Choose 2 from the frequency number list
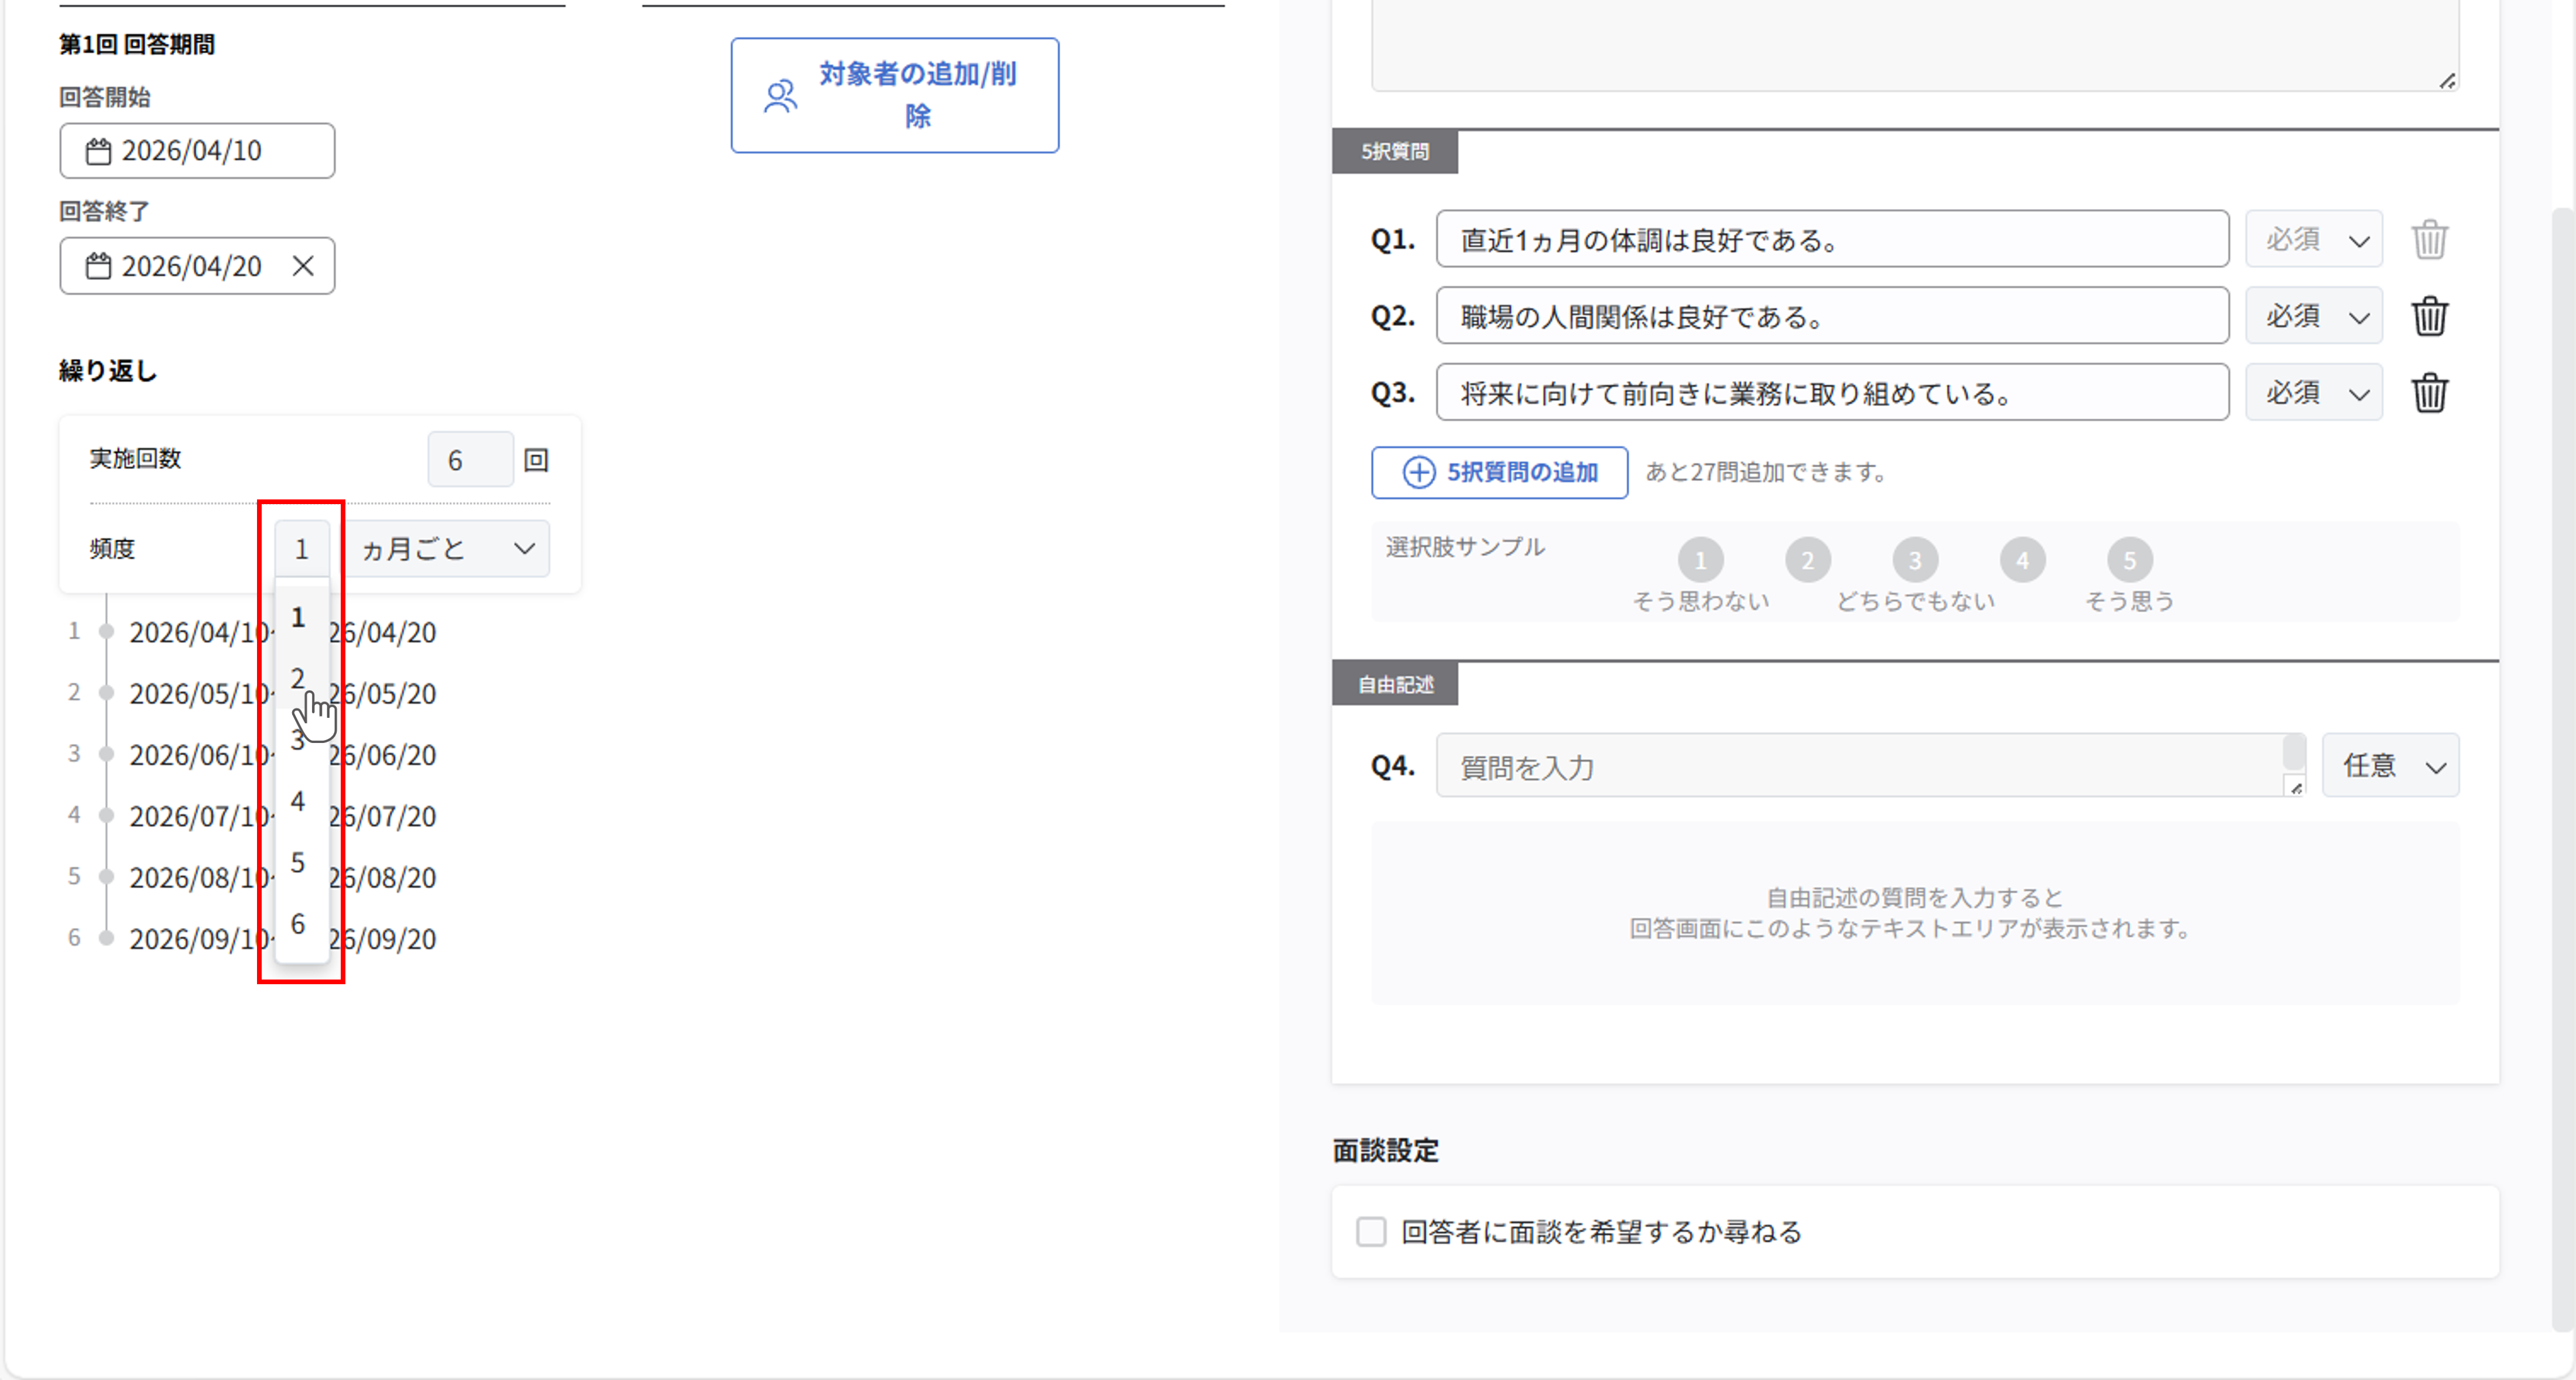 click(x=298, y=678)
